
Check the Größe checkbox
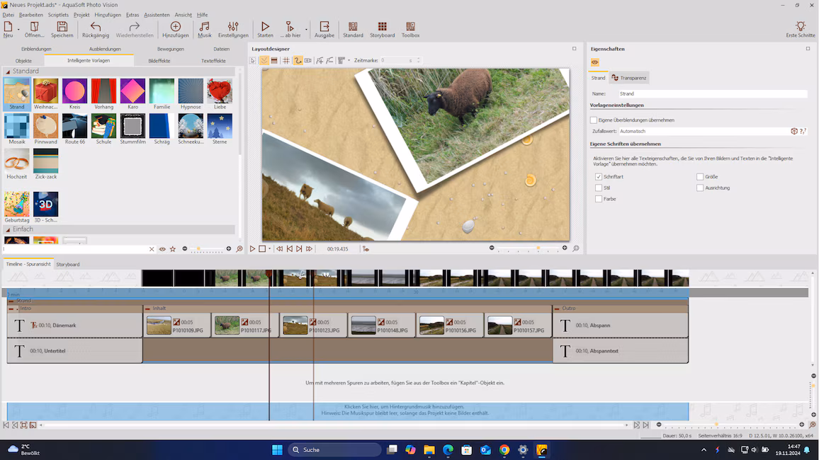pyautogui.click(x=700, y=177)
